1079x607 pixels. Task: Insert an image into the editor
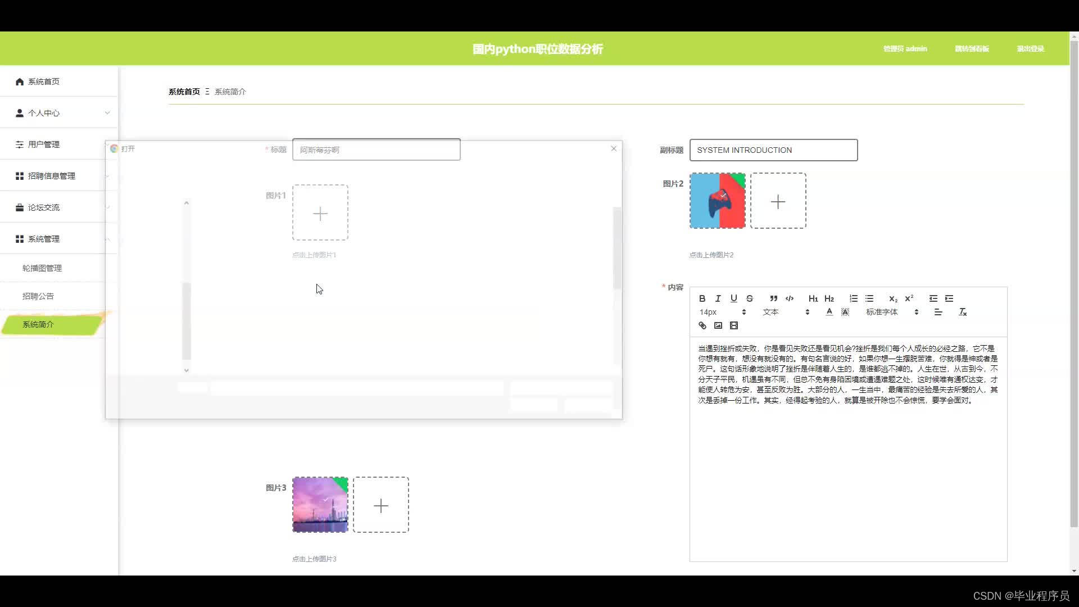pyautogui.click(x=718, y=325)
